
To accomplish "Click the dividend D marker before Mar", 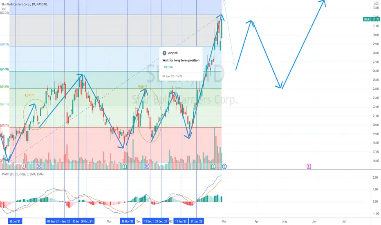I will point(224,166).
